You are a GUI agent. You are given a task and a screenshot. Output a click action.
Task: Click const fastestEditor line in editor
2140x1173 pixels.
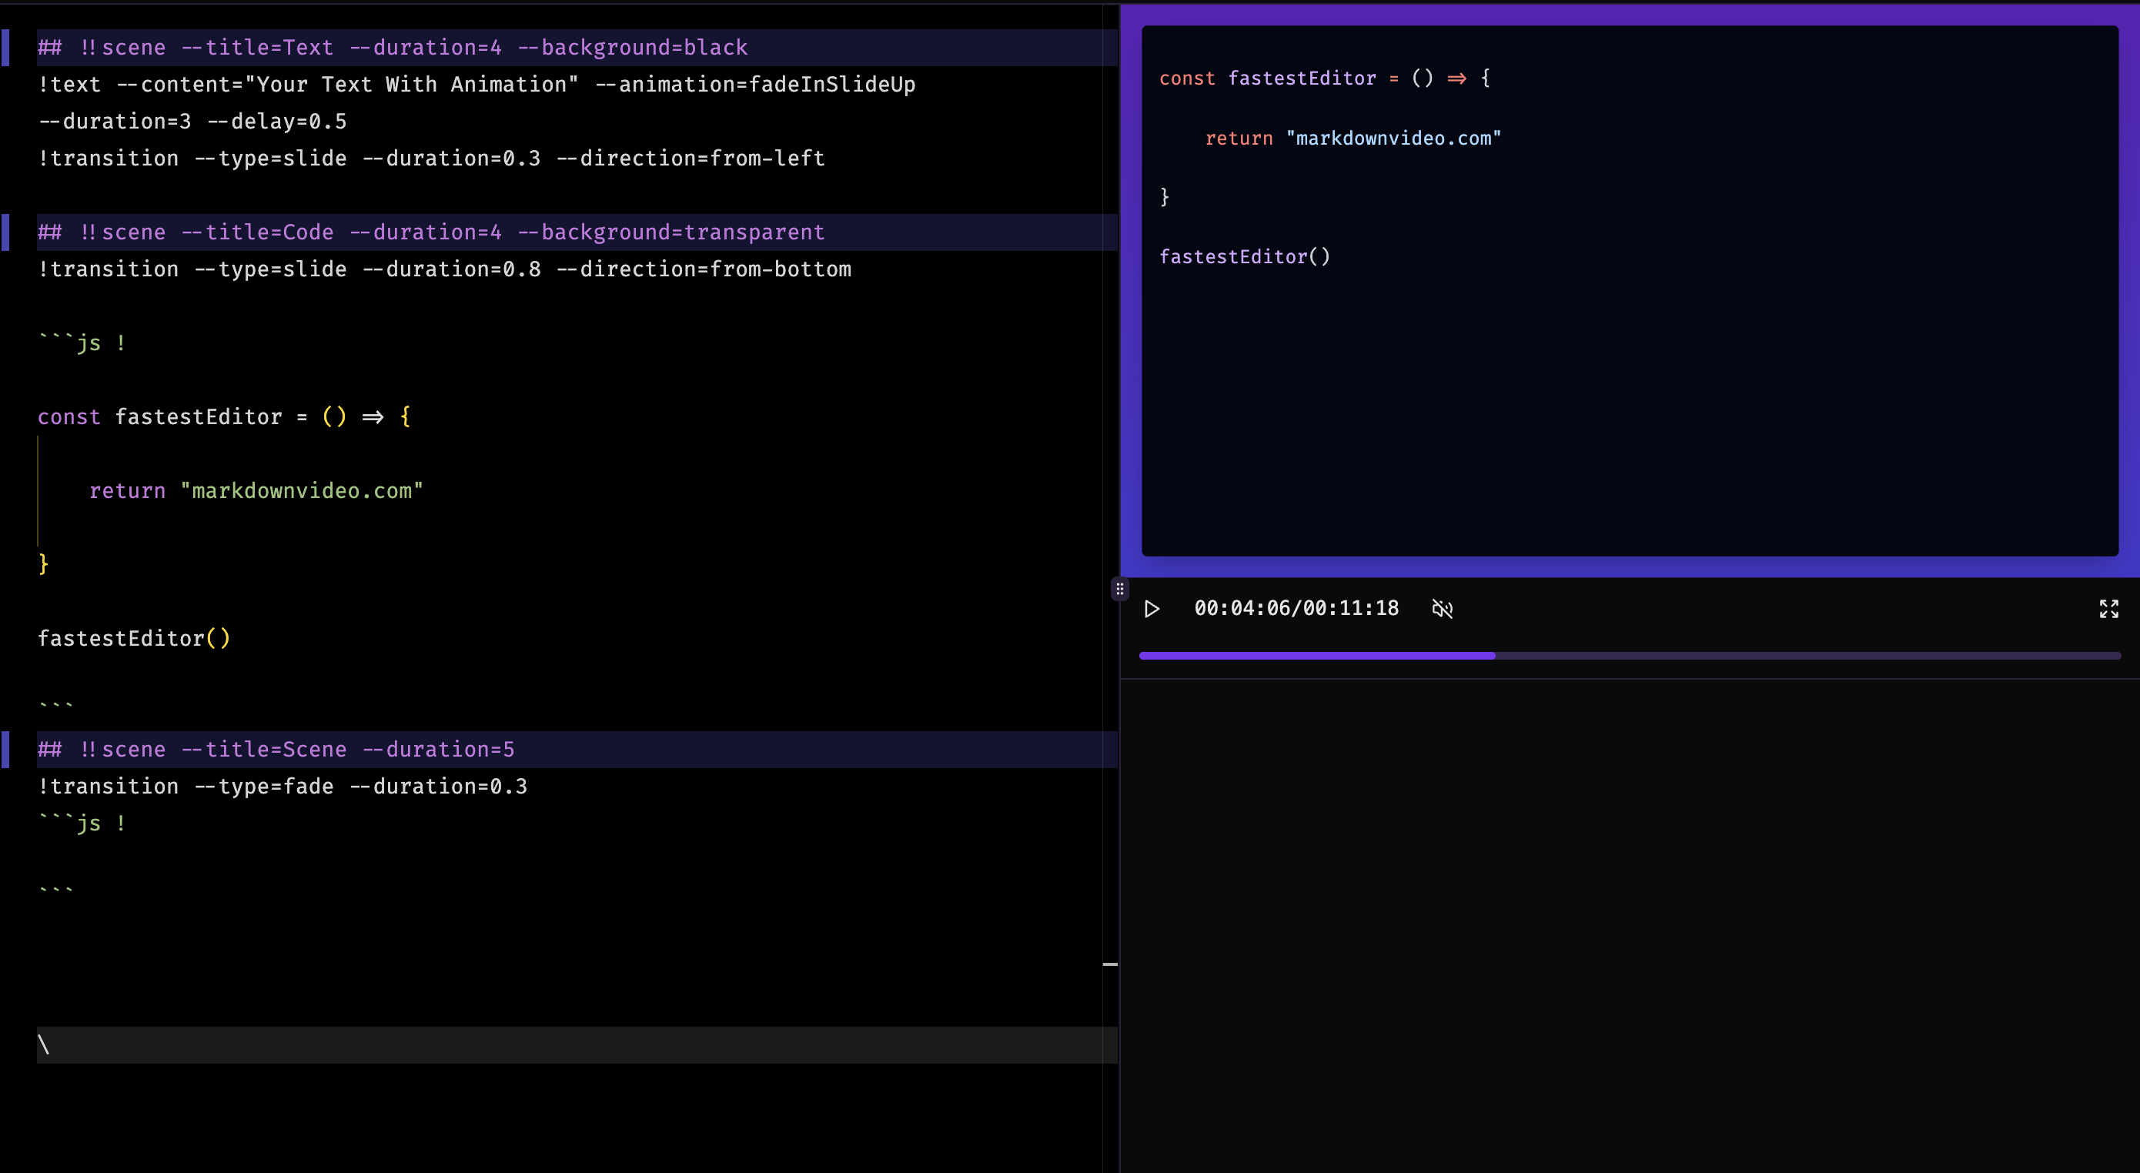click(224, 417)
